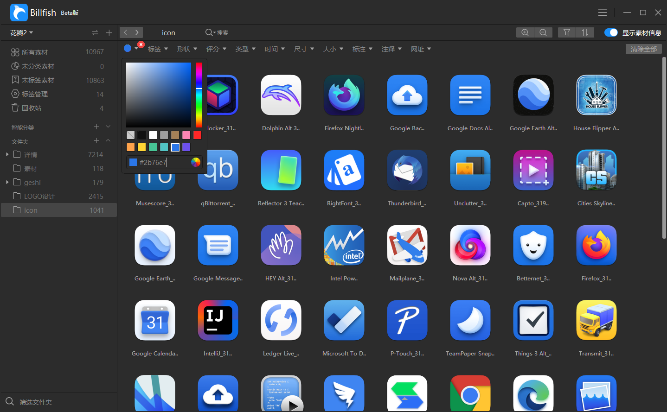Screen dimensions: 667x412
Task: Pick the no-color slashed swatch
Action: click(130, 135)
